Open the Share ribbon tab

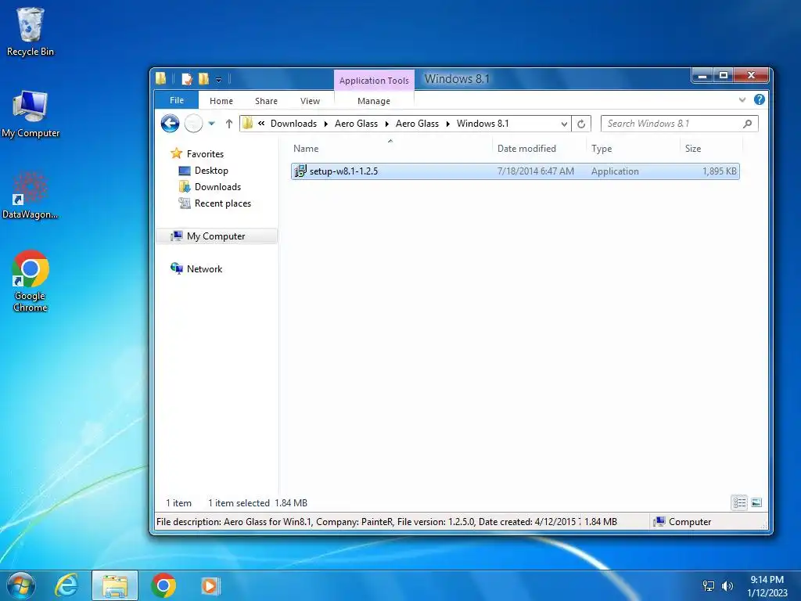coord(266,101)
